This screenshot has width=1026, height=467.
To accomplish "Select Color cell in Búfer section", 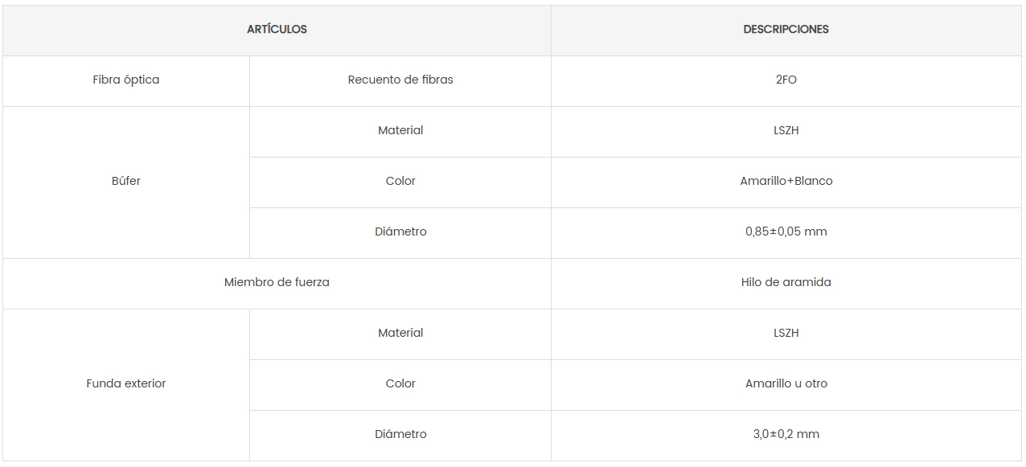I will 400,182.
